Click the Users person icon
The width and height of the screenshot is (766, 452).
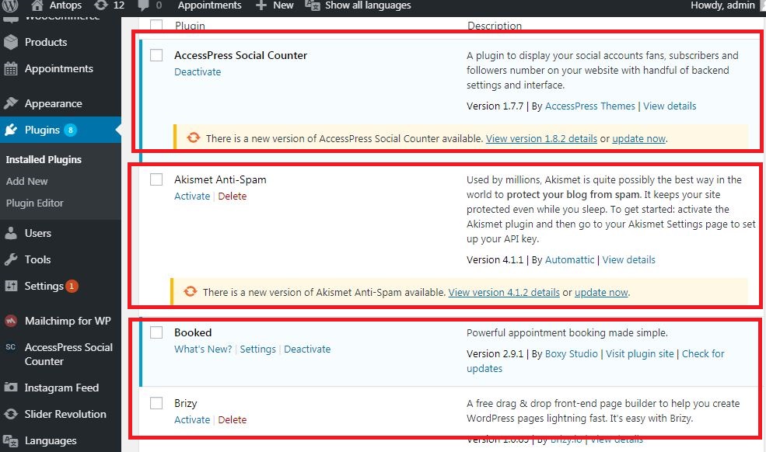[11, 233]
